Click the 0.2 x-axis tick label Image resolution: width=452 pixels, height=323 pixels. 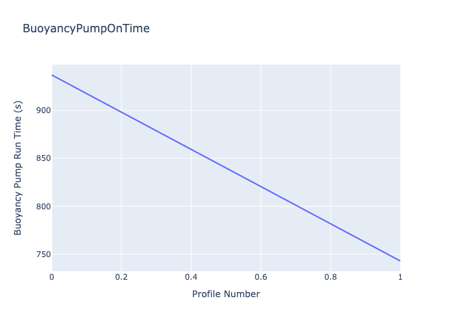(121, 277)
